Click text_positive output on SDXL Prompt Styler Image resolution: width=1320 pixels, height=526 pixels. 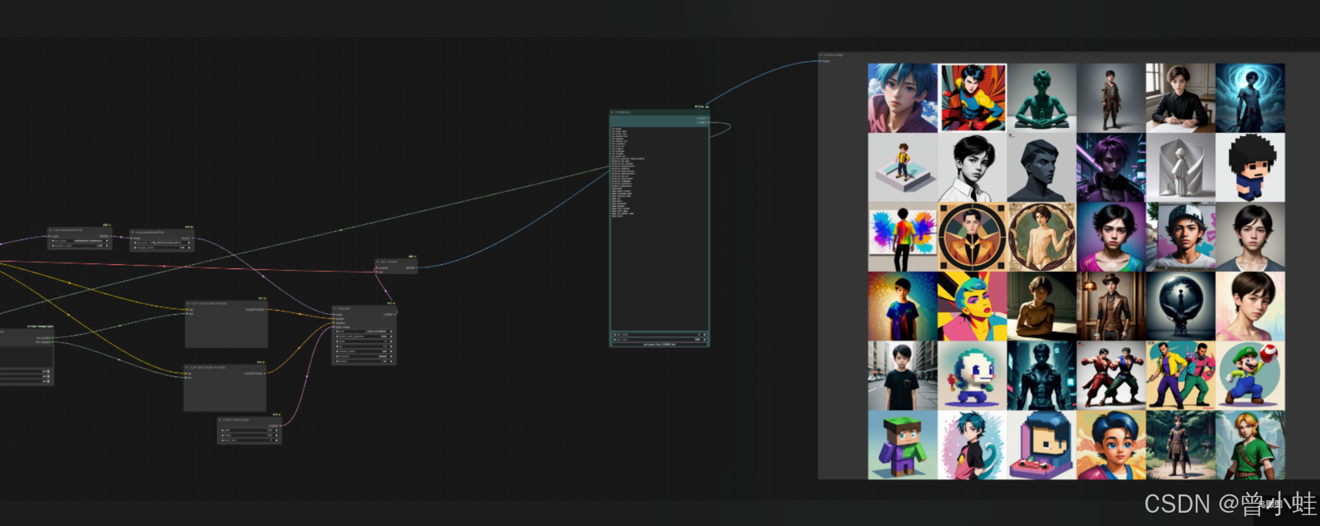pyautogui.click(x=53, y=338)
